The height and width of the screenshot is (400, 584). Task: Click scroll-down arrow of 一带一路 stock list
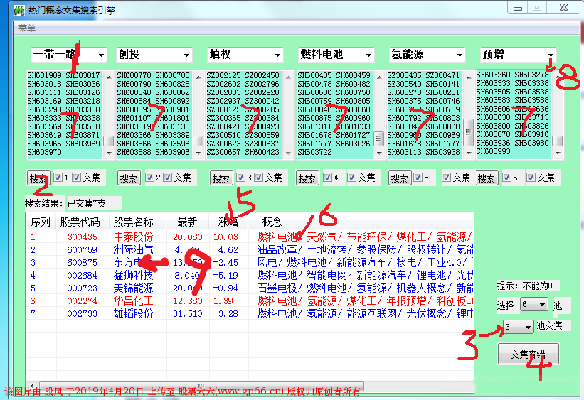pyautogui.click(x=109, y=153)
